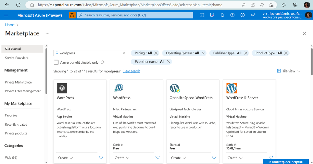Click the browser profile picture
Viewport: 313px width, 164px height.
[307, 5]
